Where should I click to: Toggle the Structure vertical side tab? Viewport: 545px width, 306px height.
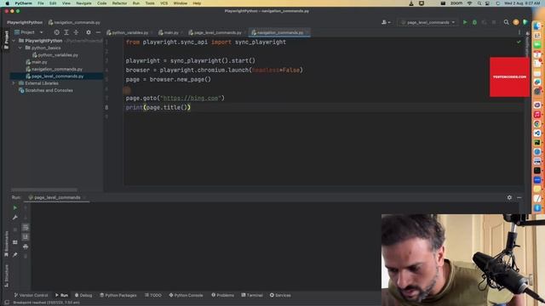(x=6, y=275)
